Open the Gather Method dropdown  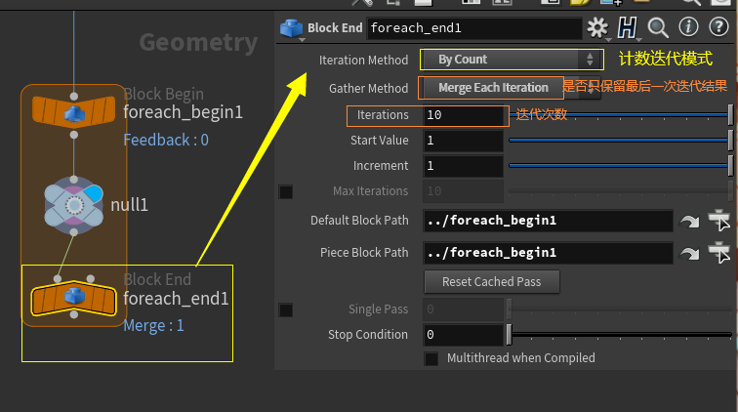492,88
